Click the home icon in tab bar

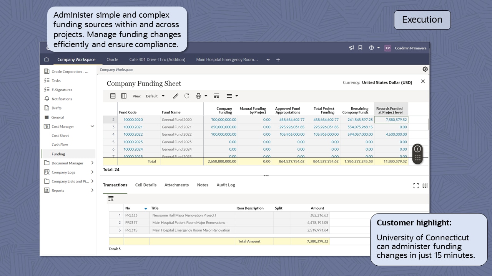(x=47, y=59)
